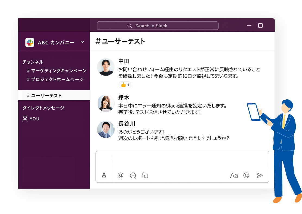Click the upload arrow circle icon
Image resolution: width=302 pixels, height=214 pixels.
tap(133, 175)
